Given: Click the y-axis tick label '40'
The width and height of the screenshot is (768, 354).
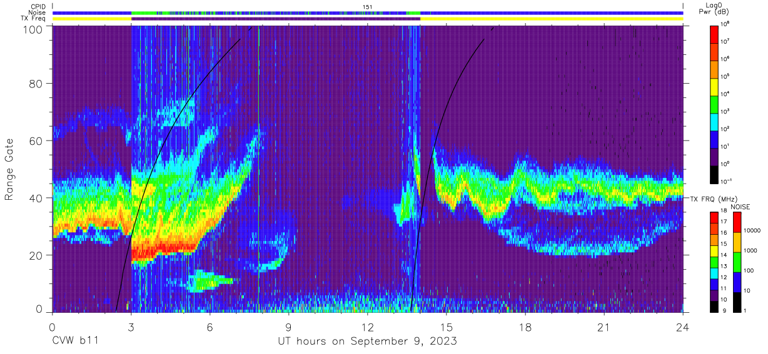Looking at the screenshot, I should (36, 199).
